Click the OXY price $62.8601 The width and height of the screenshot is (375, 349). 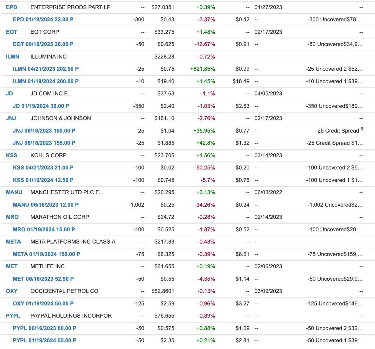pyautogui.click(x=163, y=291)
